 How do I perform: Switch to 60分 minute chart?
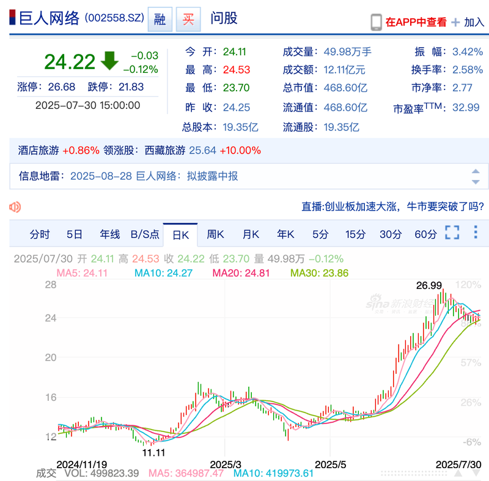[x=425, y=234]
